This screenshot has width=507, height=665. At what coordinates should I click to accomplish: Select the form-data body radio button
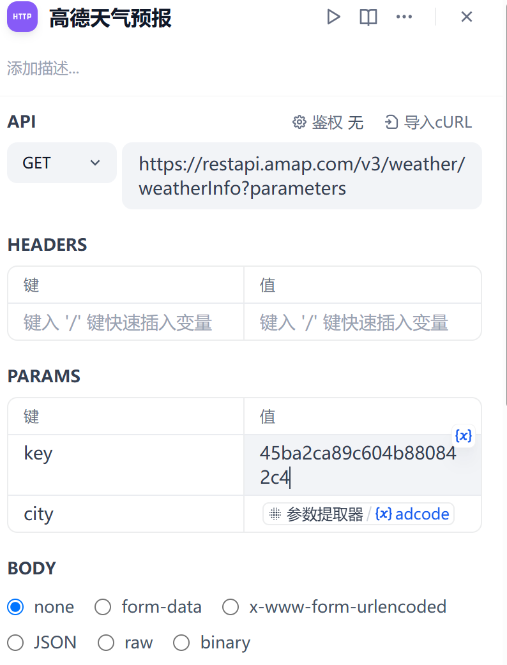pyautogui.click(x=103, y=607)
